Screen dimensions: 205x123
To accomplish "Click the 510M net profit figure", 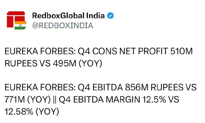I will [x=181, y=51].
